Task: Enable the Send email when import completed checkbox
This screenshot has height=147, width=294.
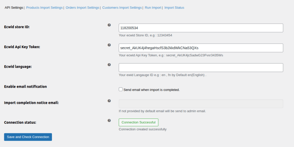Action: (121, 89)
